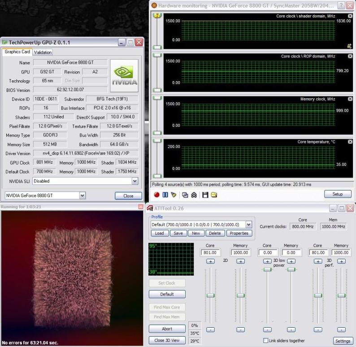Click the Save profile button in ATITool
This screenshot has height=347, width=356.
[x=178, y=233]
